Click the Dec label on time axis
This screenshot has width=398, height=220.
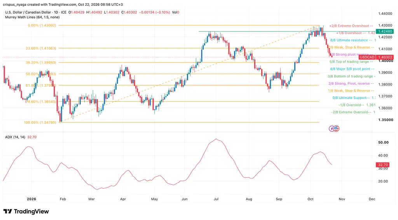click(x=372, y=199)
